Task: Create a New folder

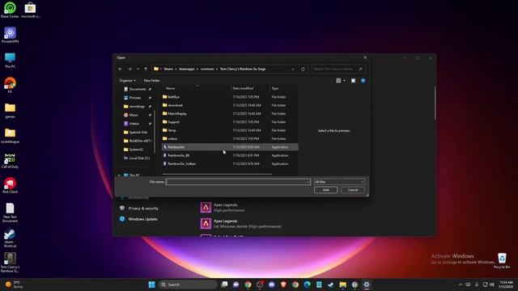Action: 151,81
